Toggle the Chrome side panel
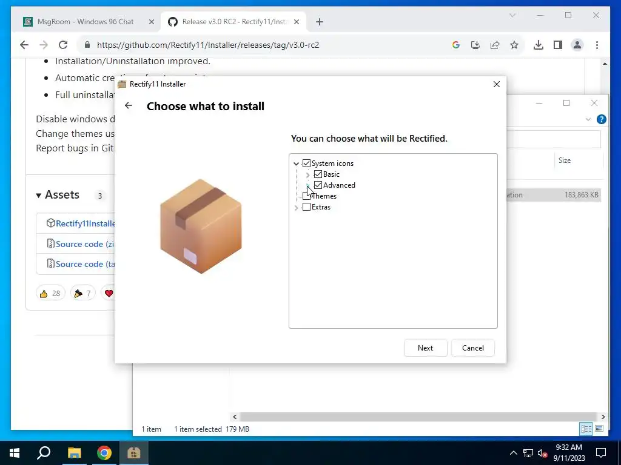This screenshot has width=621, height=465. point(558,45)
